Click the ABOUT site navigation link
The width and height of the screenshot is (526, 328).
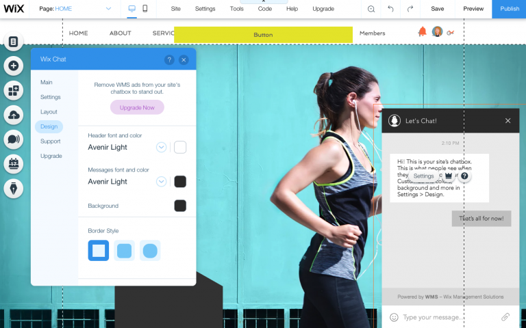click(120, 33)
